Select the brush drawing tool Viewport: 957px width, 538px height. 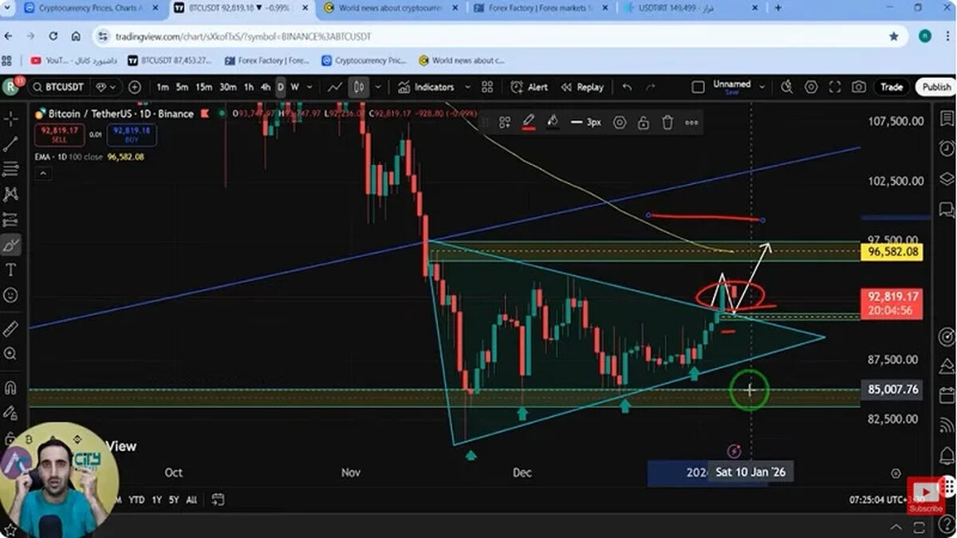[11, 245]
